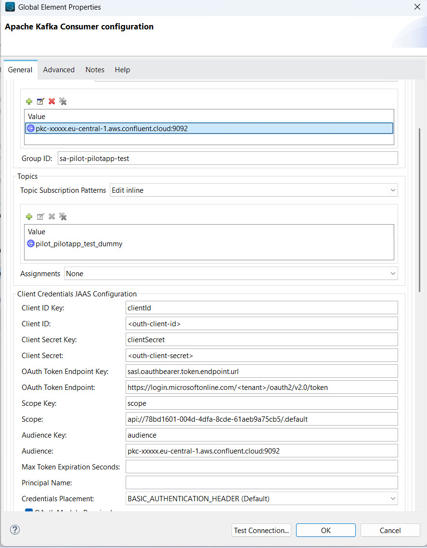This screenshot has height=548, width=427.
Task: Click the Client Secret Key field
Action: 261,340
